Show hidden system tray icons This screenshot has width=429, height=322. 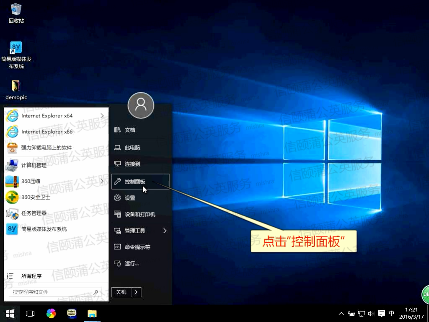(x=341, y=313)
